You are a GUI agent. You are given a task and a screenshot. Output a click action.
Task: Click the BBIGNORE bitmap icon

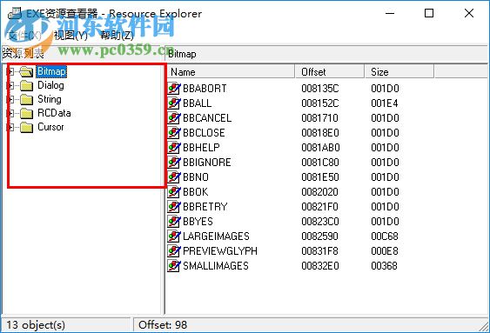174,163
